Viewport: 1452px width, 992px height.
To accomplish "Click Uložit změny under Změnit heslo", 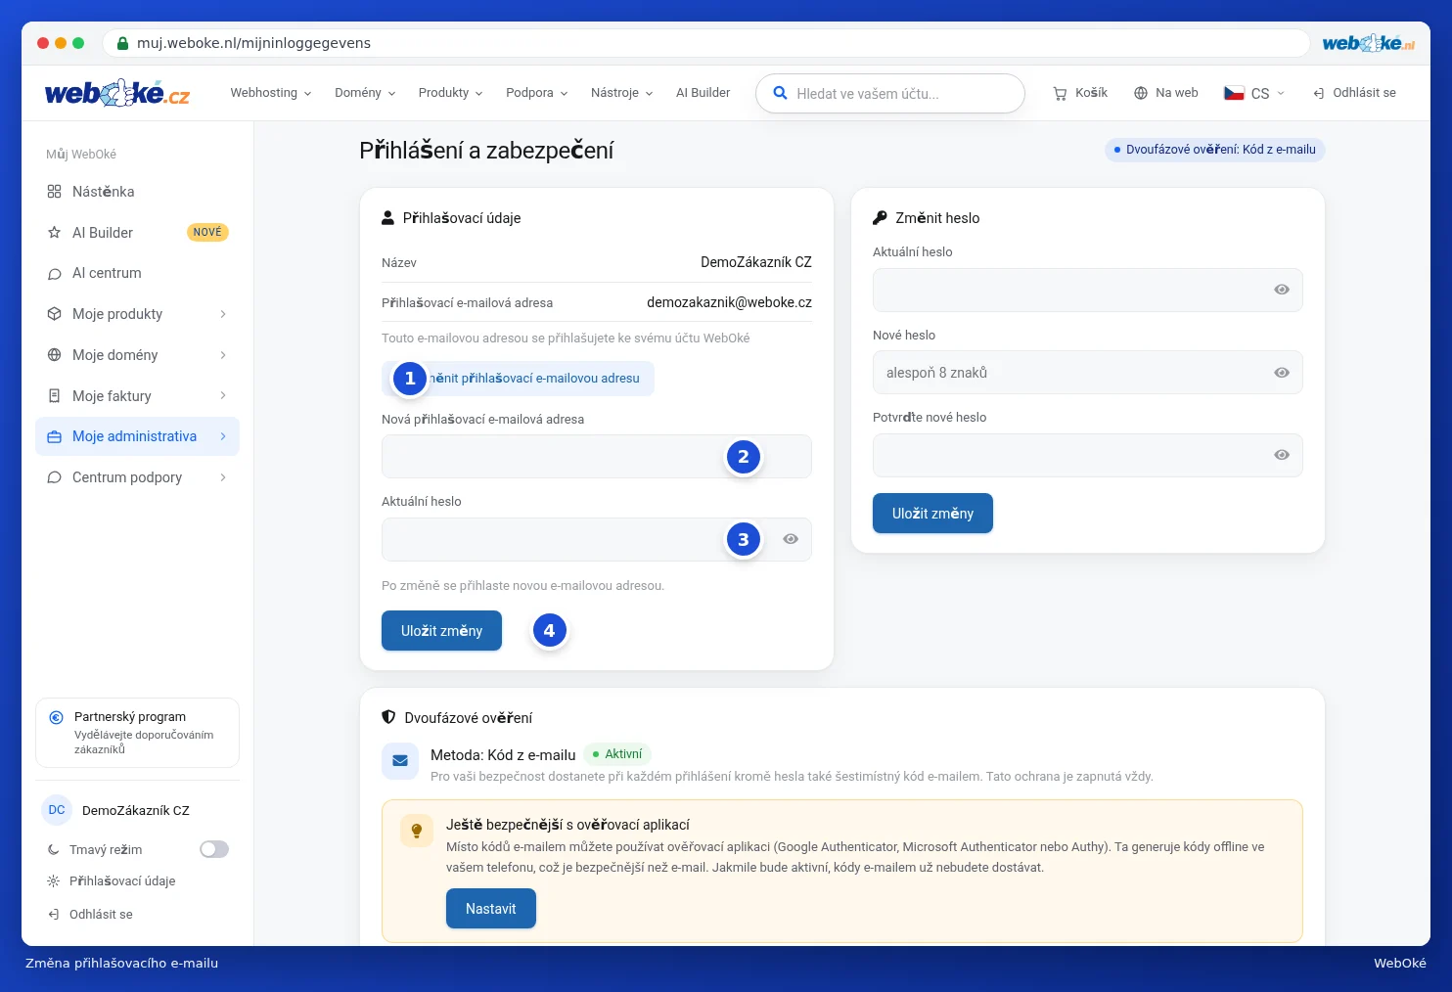I will (932, 514).
